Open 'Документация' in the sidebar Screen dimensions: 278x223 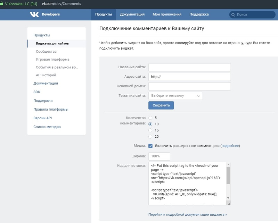pos(46,83)
